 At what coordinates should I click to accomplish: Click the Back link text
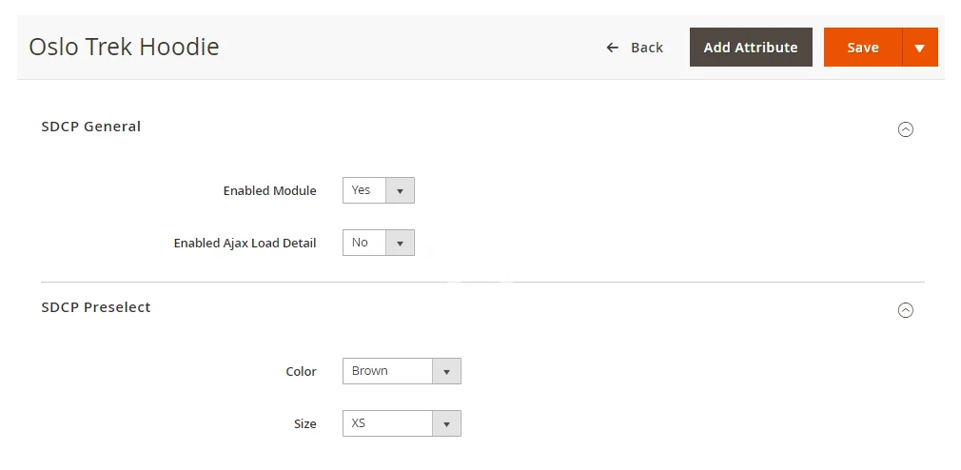pos(647,48)
